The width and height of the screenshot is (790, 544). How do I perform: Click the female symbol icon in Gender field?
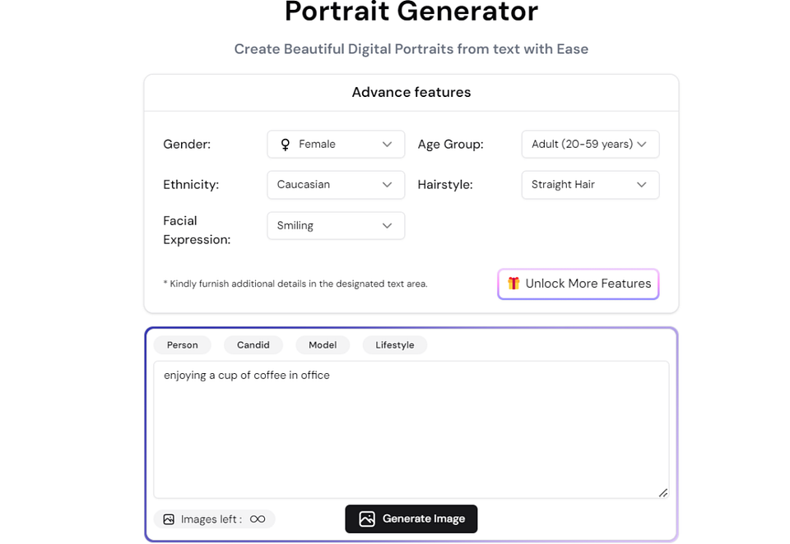pyautogui.click(x=286, y=145)
